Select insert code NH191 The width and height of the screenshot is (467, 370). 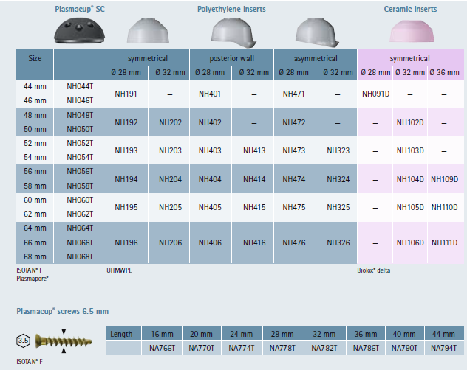click(x=126, y=94)
